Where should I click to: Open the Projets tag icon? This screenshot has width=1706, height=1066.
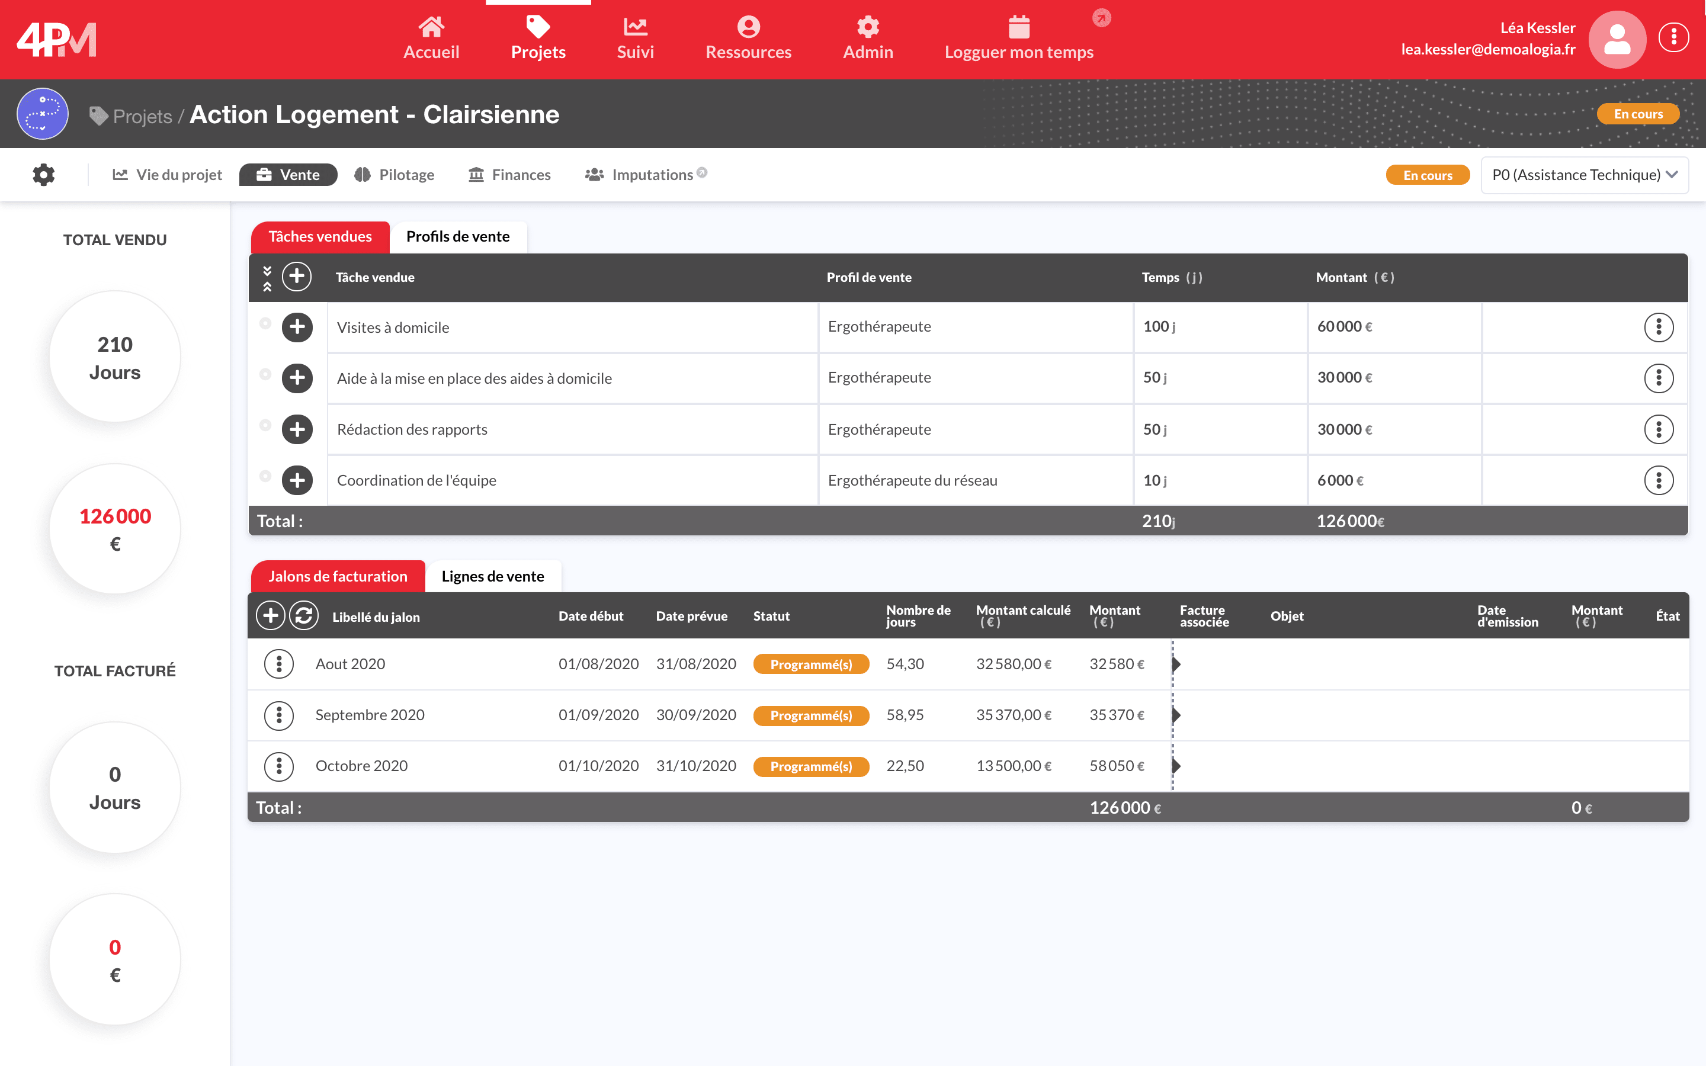point(538,27)
